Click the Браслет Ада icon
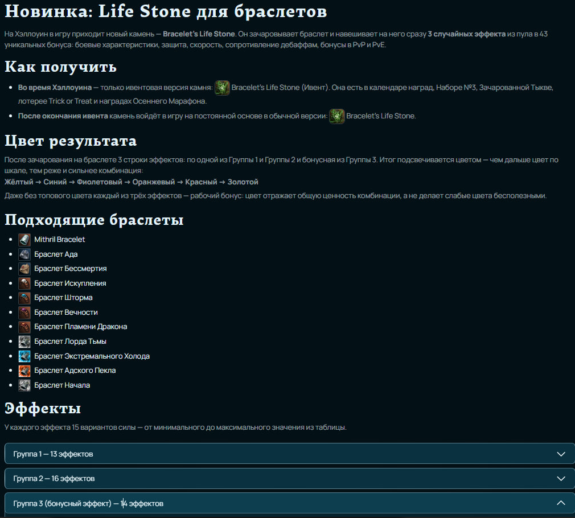 24,254
